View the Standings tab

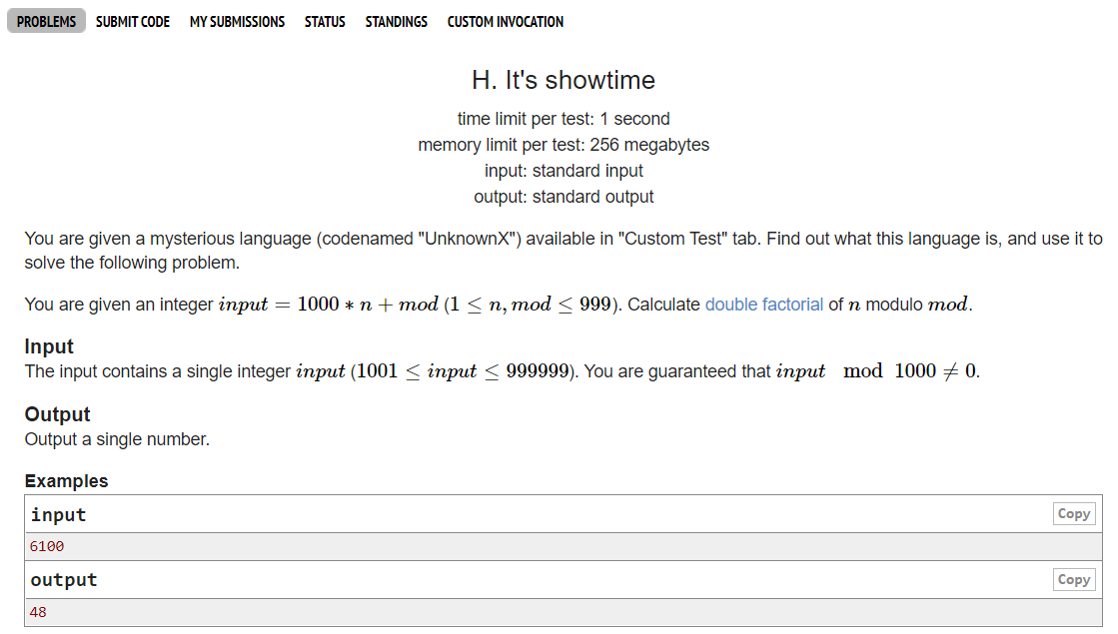(x=396, y=21)
